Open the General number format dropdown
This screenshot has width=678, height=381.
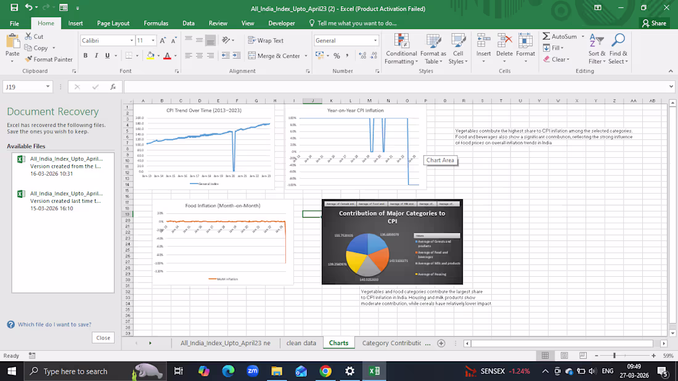click(376, 39)
